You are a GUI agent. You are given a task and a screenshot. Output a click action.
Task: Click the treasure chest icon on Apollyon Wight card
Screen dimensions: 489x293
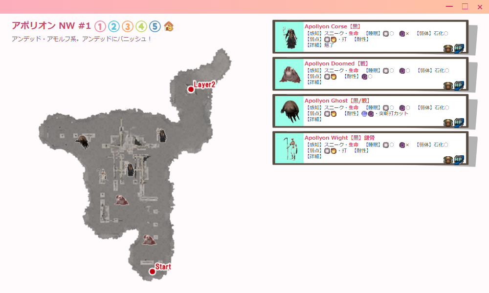point(448,160)
